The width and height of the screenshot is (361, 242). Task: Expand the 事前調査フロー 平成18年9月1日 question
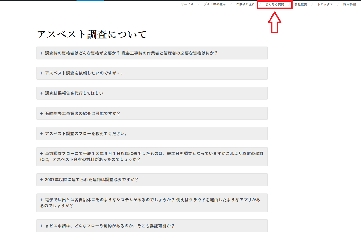tap(152, 156)
